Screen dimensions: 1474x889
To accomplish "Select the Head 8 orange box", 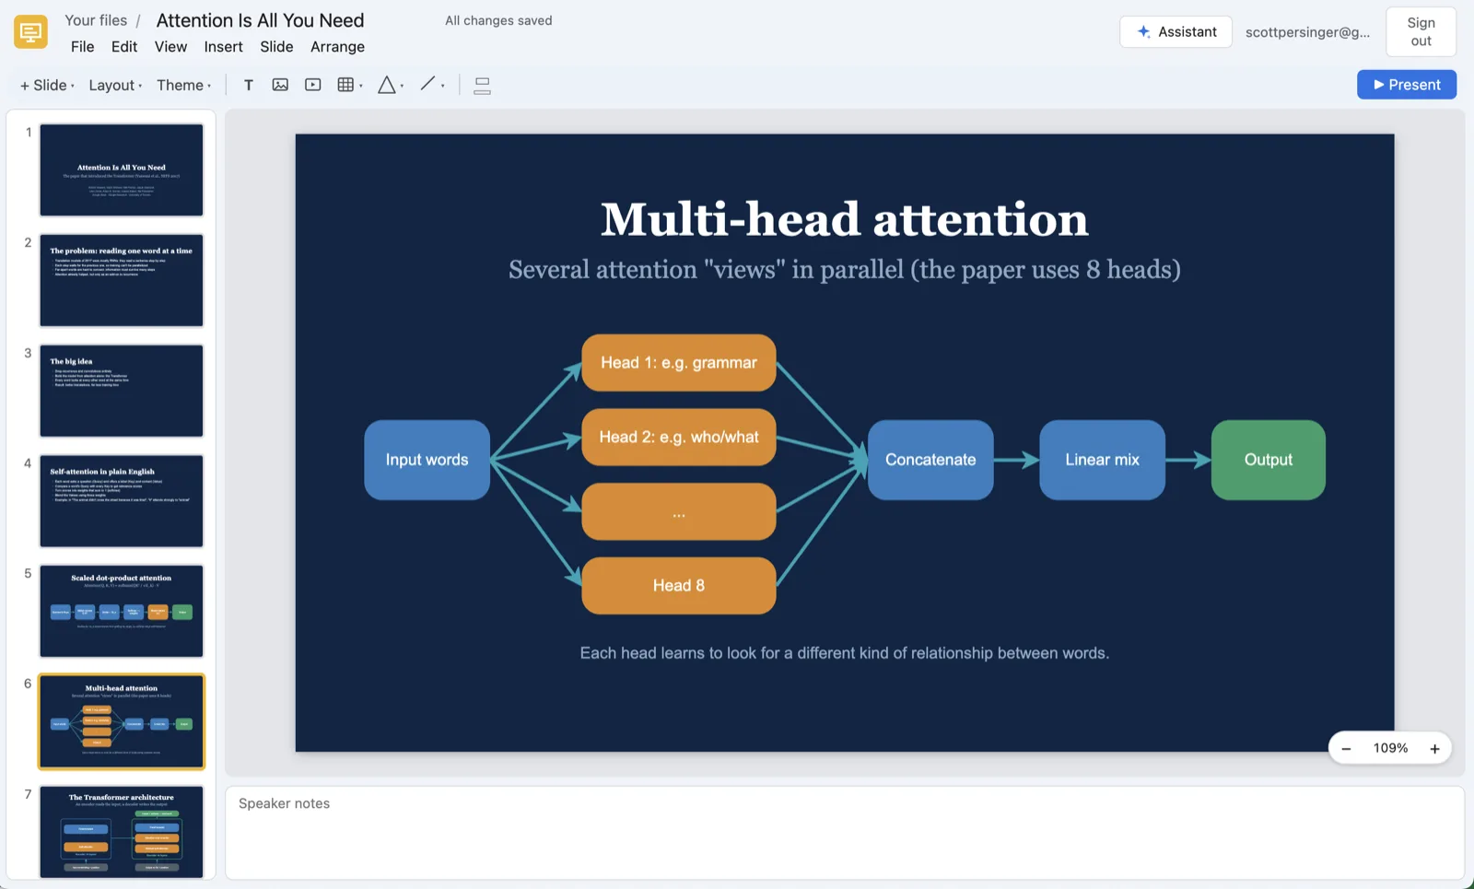I will tap(679, 586).
